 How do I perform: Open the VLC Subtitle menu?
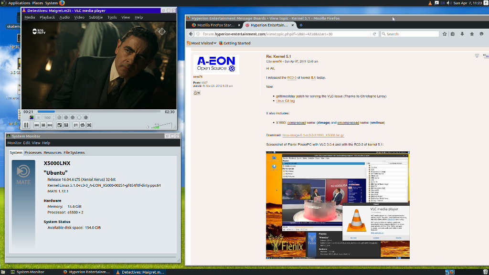coord(96,18)
